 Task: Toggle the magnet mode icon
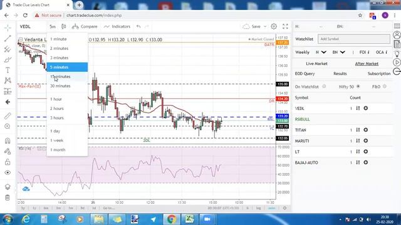point(8,141)
